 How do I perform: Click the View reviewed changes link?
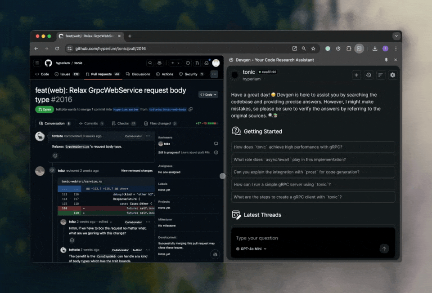137,171
